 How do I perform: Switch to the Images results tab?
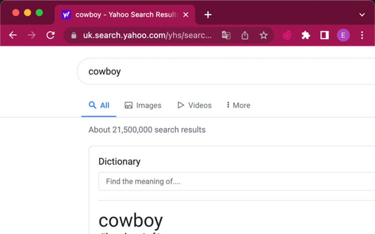point(143,105)
